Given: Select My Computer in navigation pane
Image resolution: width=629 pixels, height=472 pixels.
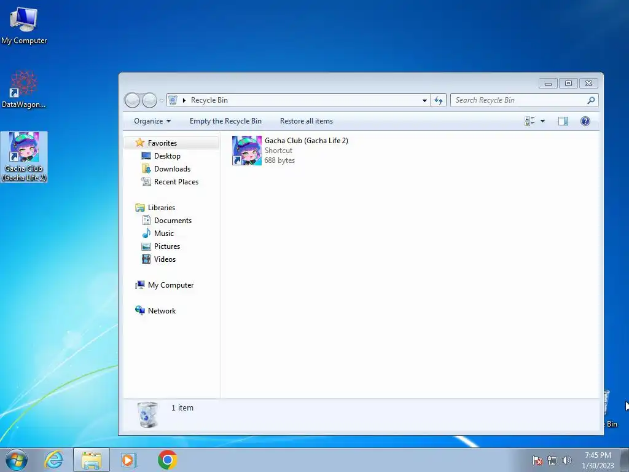Looking at the screenshot, I should coord(171,285).
